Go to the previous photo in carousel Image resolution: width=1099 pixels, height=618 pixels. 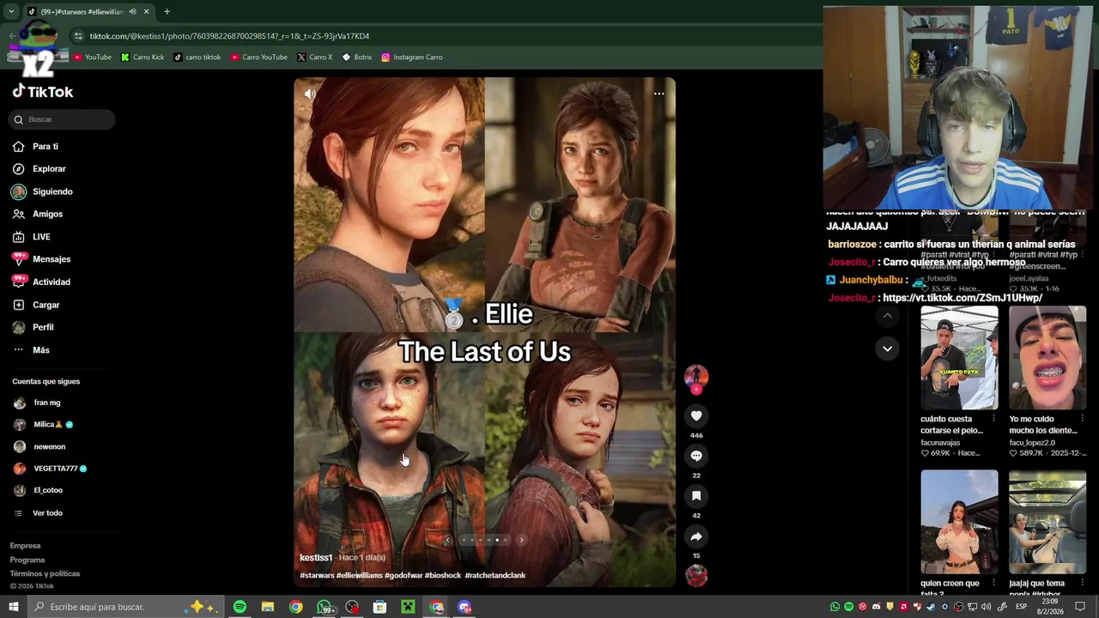pyautogui.click(x=447, y=540)
